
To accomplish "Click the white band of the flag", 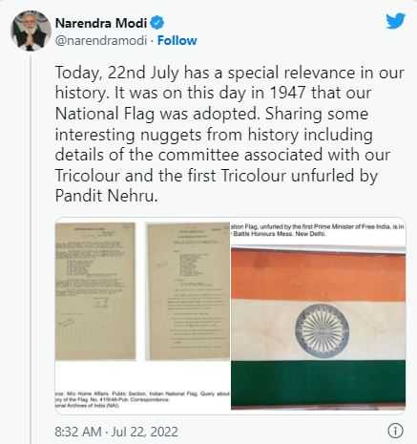I will pos(318,329).
